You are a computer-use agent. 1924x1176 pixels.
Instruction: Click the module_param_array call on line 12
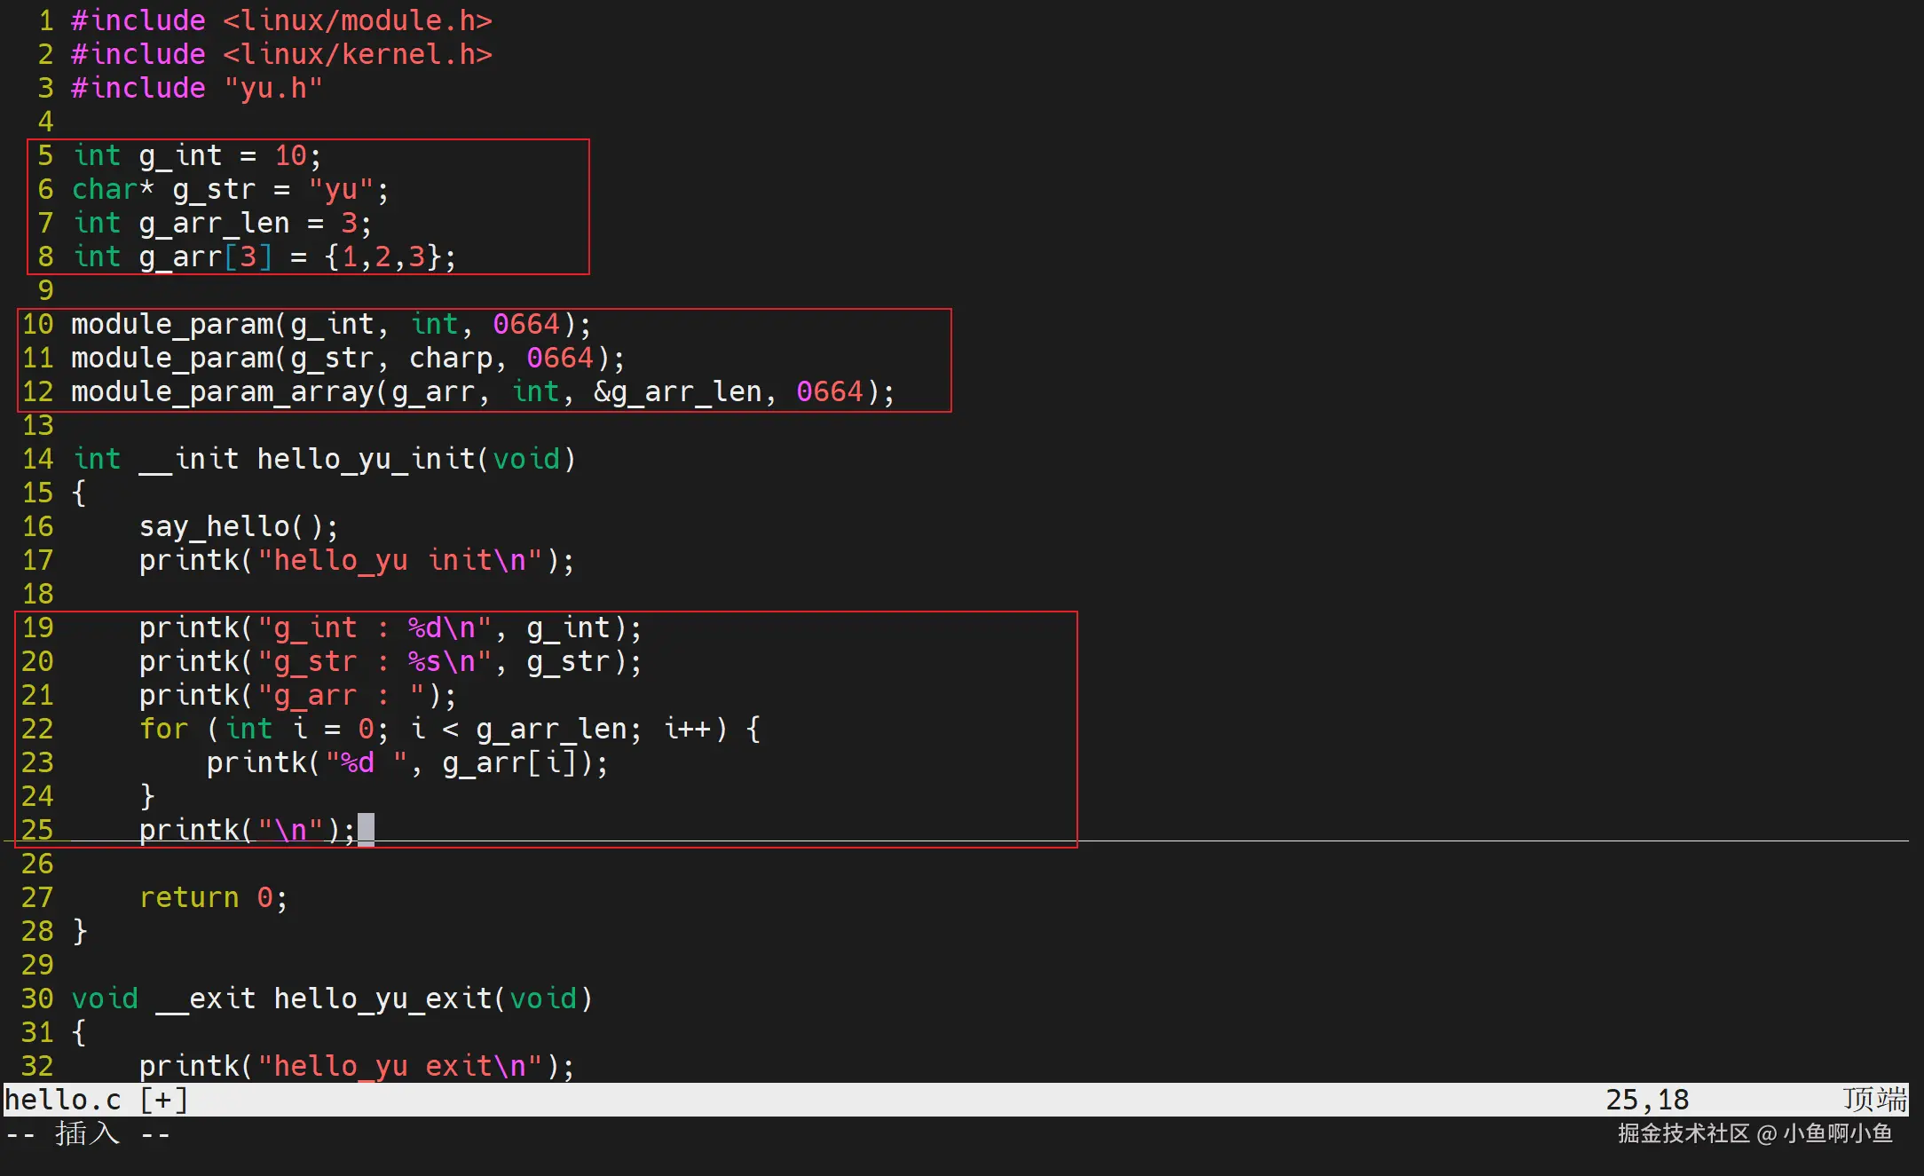coord(222,391)
